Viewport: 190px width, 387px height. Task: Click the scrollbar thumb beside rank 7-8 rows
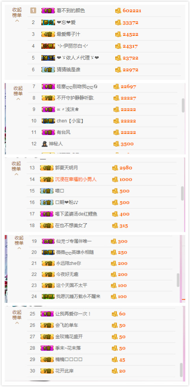(183, 106)
